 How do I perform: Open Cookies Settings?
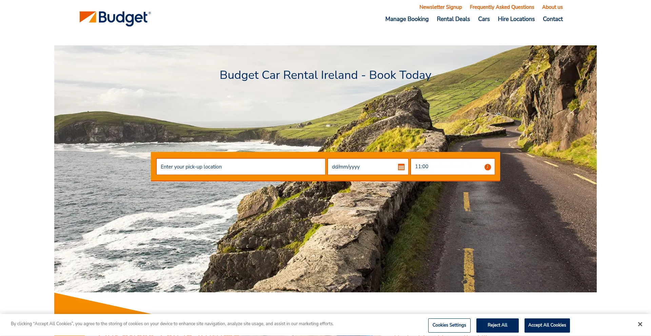pyautogui.click(x=449, y=325)
